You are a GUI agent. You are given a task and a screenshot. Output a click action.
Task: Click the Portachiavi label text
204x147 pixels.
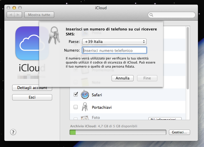102,107
